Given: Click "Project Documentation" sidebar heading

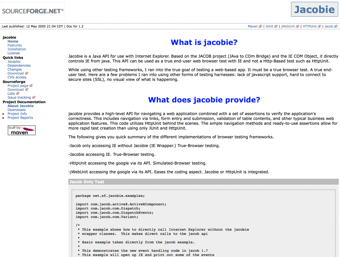Looking at the screenshot, I should [x=24, y=102].
